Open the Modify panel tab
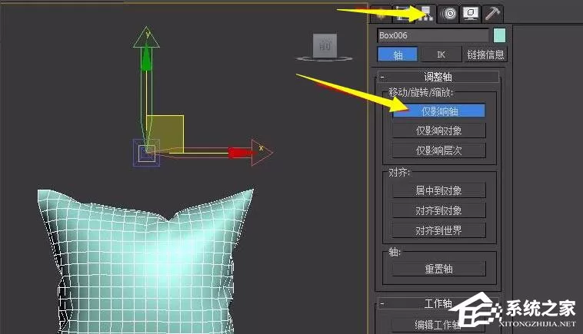 click(x=403, y=14)
